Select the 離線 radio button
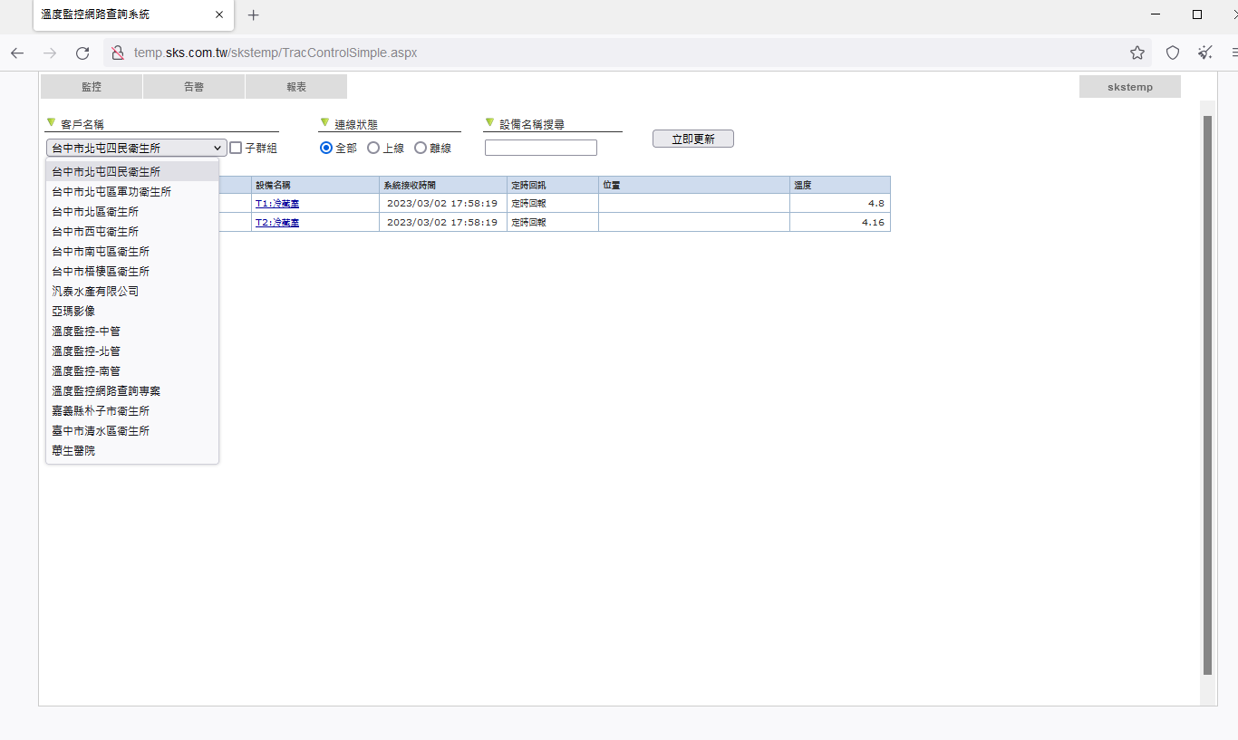The height and width of the screenshot is (740, 1238). pyautogui.click(x=421, y=148)
